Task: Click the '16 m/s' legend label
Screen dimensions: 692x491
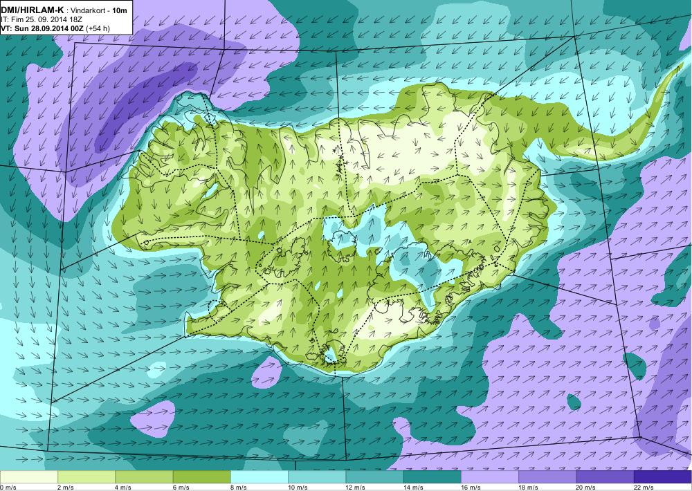Action: coord(471,488)
